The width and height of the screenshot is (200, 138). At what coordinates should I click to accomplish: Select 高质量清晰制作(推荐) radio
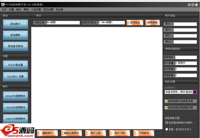(x=166, y=123)
